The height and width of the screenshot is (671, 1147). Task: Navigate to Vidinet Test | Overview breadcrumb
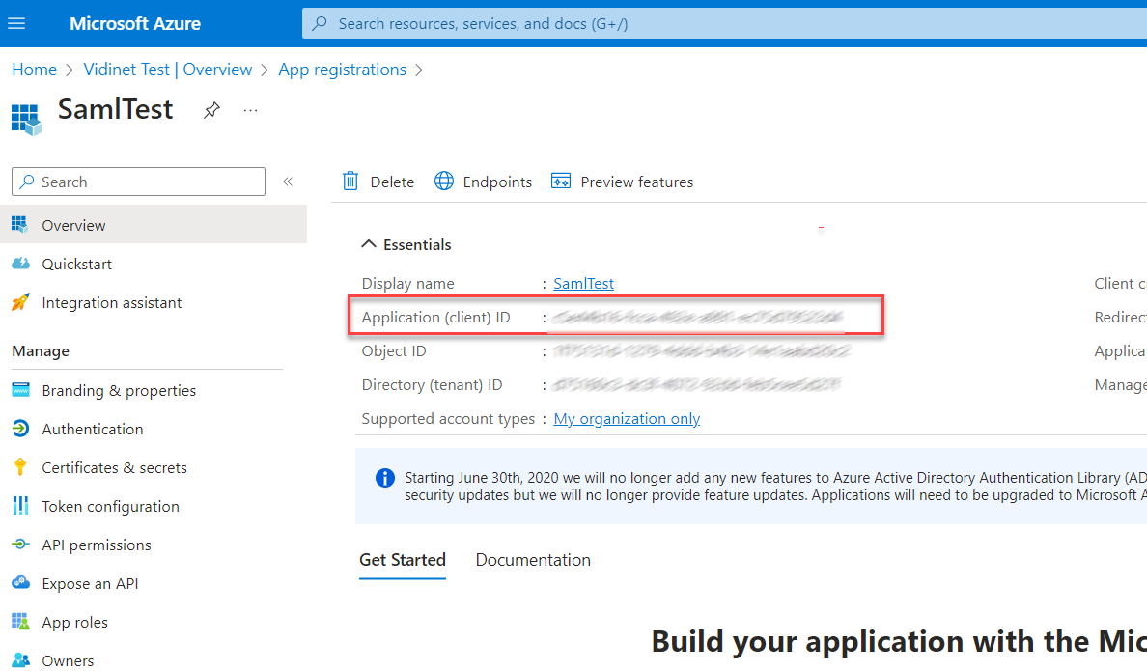168,70
